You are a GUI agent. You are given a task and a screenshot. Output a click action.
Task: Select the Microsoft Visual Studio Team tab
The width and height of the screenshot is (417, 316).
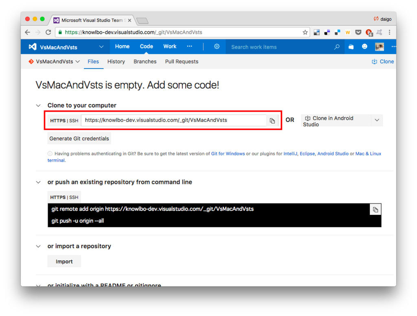click(92, 20)
